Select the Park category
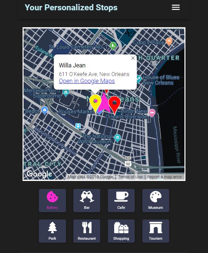The height and width of the screenshot is (253, 208). coord(52,231)
